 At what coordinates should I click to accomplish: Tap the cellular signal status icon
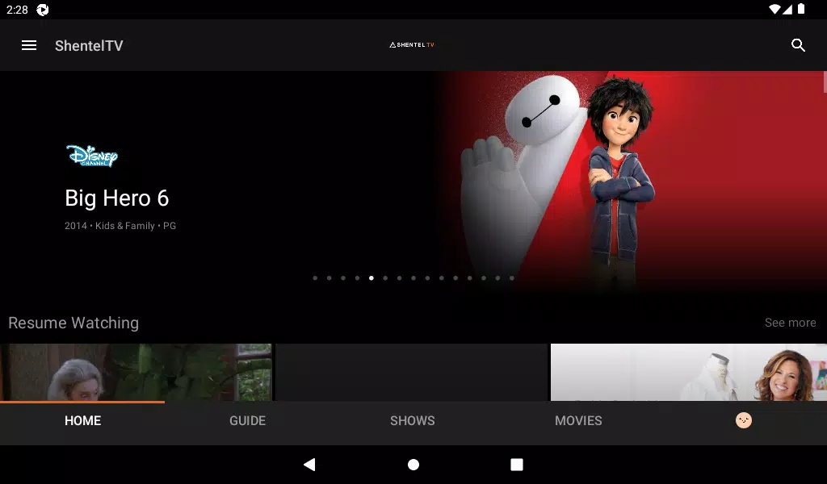point(787,9)
